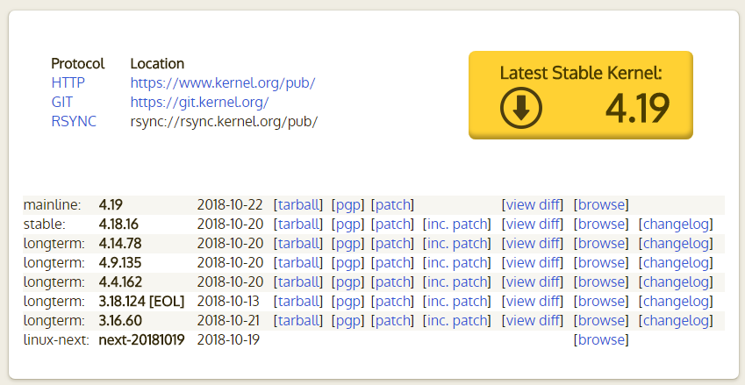The width and height of the screenshot is (745, 385).
Task: Download tarball for 3.18.124 [EOL]
Action: click(297, 302)
